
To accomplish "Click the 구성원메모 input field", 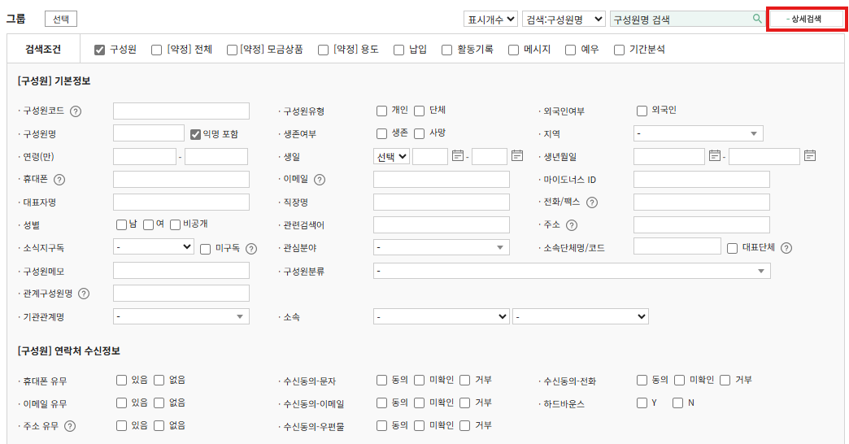I will 181,271.
